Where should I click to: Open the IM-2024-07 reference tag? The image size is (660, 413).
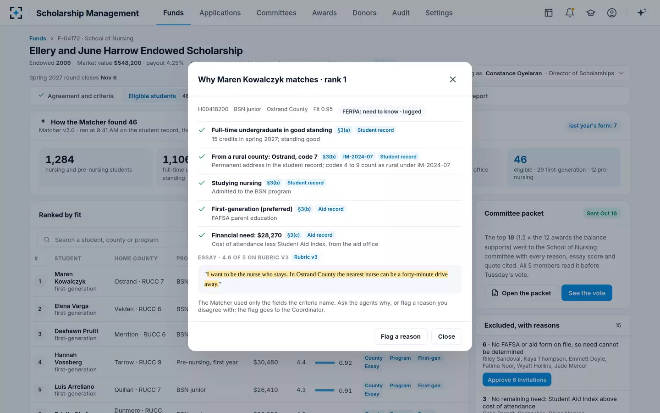tap(358, 156)
